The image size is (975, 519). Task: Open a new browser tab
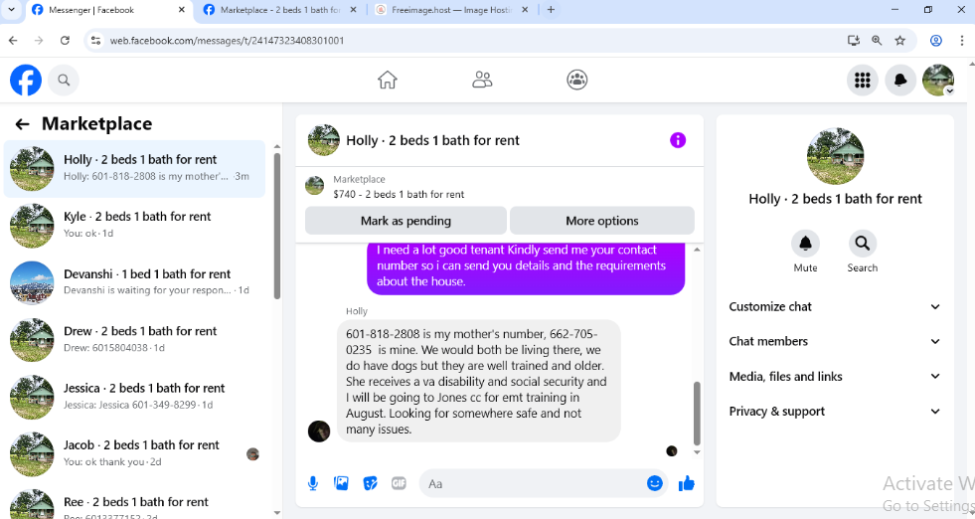(x=551, y=10)
